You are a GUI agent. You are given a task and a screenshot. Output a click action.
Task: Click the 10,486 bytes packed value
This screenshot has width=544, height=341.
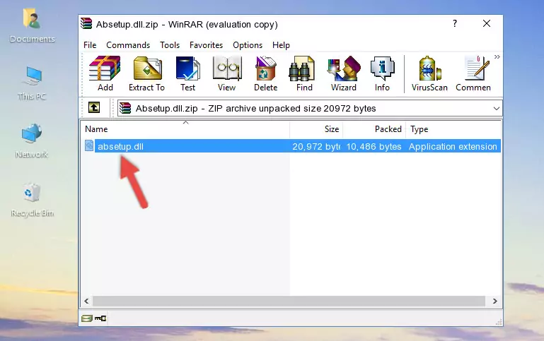click(374, 146)
